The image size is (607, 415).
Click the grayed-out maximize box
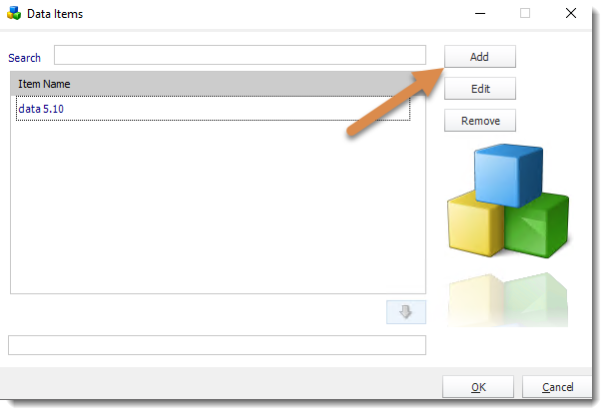525,13
